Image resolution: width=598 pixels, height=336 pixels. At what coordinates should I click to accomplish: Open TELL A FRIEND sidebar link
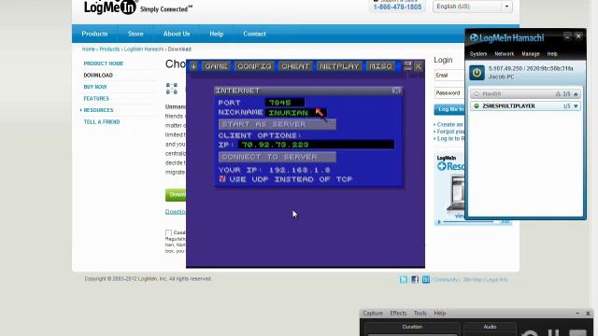pos(102,122)
